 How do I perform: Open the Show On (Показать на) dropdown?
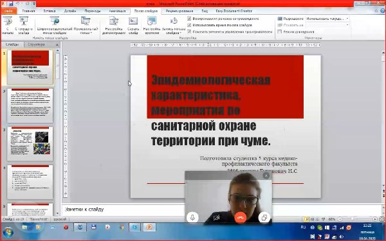click(327, 25)
